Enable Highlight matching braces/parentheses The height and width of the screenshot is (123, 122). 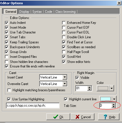(9, 90)
